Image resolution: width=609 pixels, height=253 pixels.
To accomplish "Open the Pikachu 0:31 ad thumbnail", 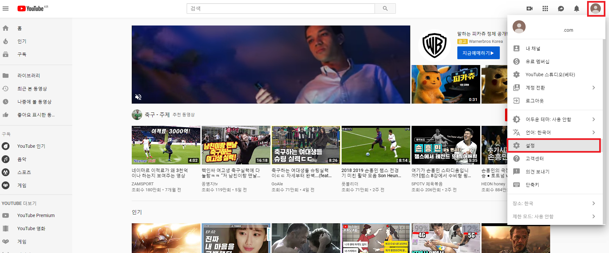I will pos(446,84).
